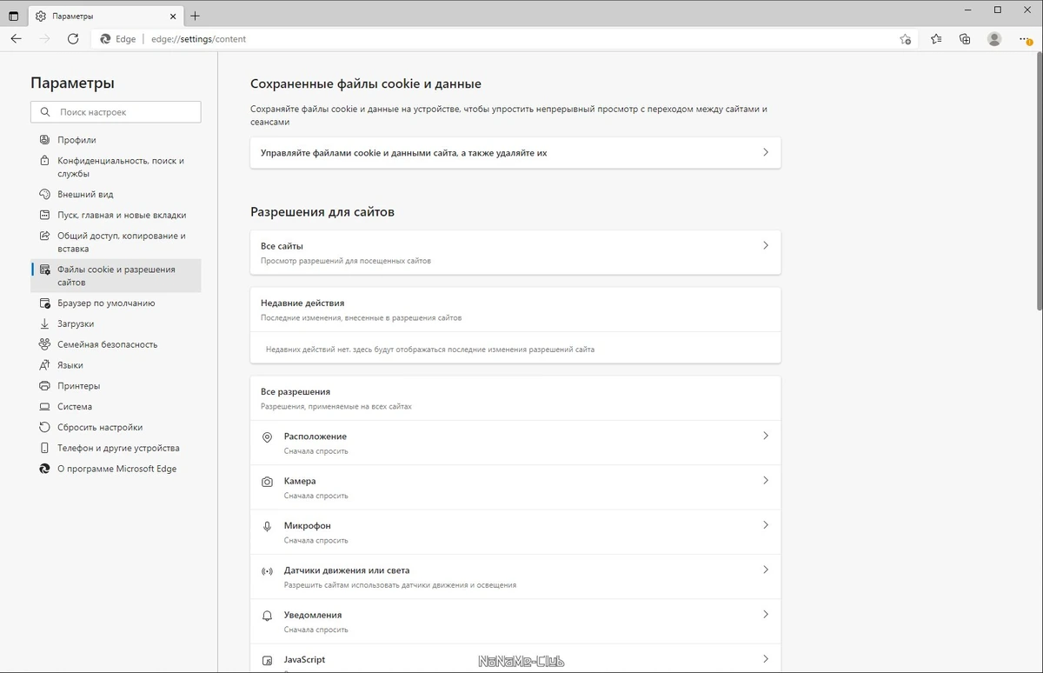Open the tab actions menu icon
This screenshot has width=1043, height=673.
coord(13,16)
